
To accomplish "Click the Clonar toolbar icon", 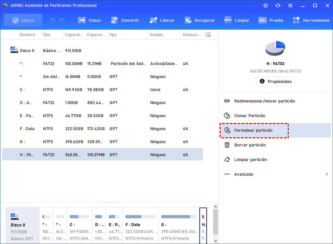I will [x=81, y=20].
